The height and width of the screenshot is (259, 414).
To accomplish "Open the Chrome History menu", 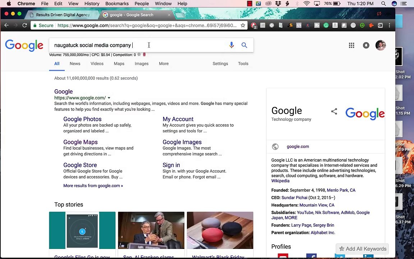I will tap(92, 4).
